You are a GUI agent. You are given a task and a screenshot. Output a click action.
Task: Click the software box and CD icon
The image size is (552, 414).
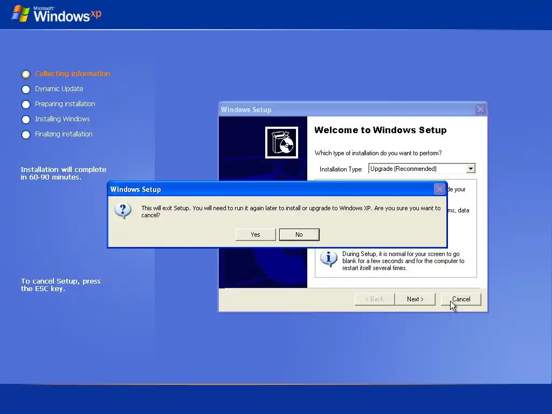(281, 142)
